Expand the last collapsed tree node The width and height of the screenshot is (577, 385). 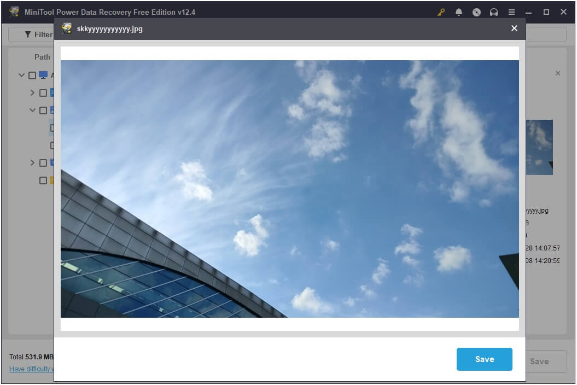[32, 162]
